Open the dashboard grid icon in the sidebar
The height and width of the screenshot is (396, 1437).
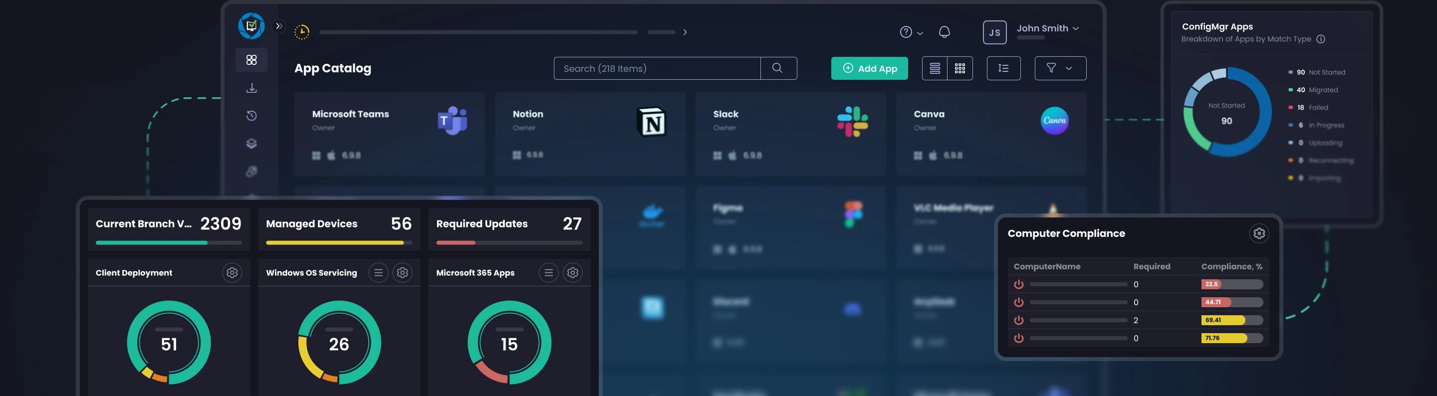(x=251, y=60)
